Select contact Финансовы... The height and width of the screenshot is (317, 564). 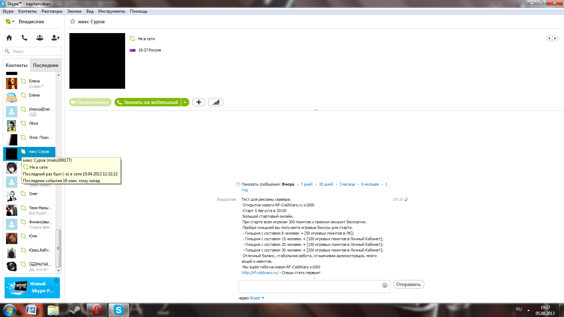[30, 224]
